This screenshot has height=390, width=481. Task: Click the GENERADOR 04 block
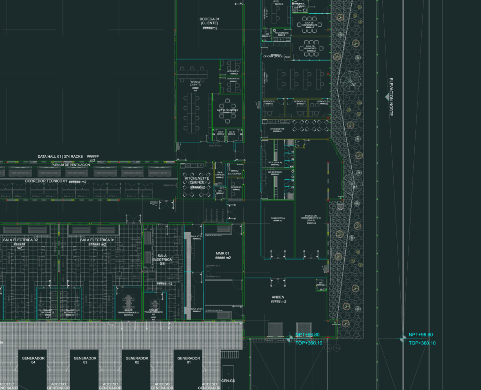click(x=33, y=369)
